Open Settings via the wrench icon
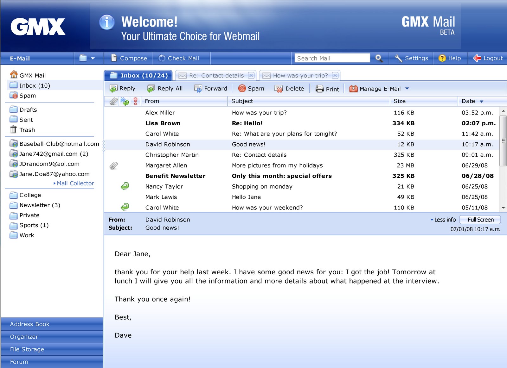The image size is (507, 368). point(397,58)
